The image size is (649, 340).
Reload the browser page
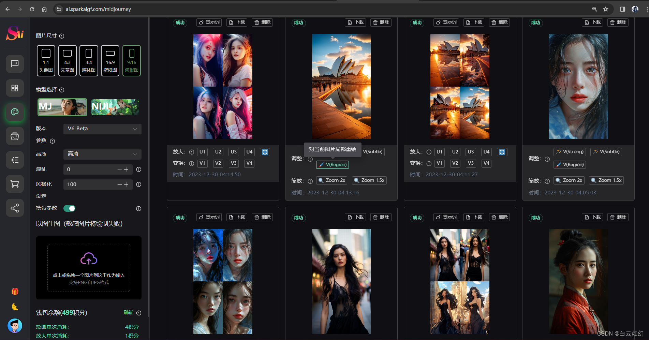coord(32,9)
